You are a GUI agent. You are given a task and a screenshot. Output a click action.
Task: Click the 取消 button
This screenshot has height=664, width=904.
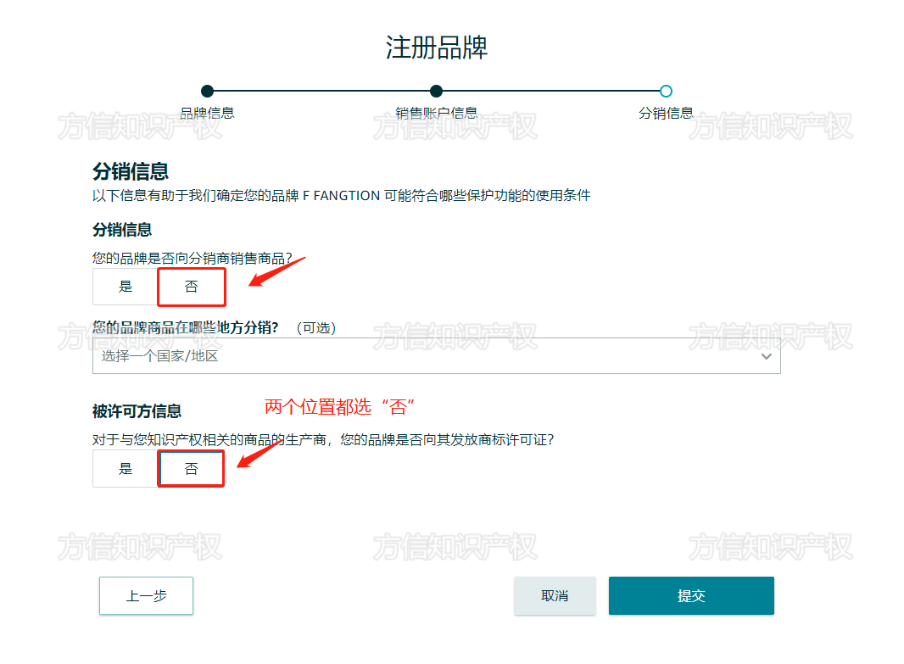(555, 595)
